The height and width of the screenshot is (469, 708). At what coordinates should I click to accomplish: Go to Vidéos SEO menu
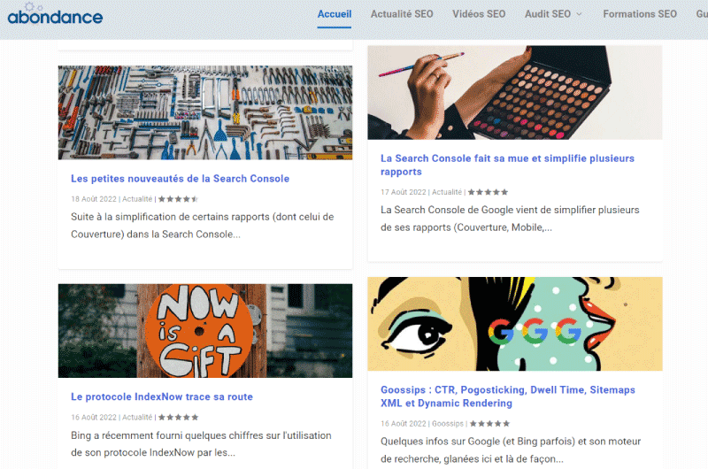(479, 14)
